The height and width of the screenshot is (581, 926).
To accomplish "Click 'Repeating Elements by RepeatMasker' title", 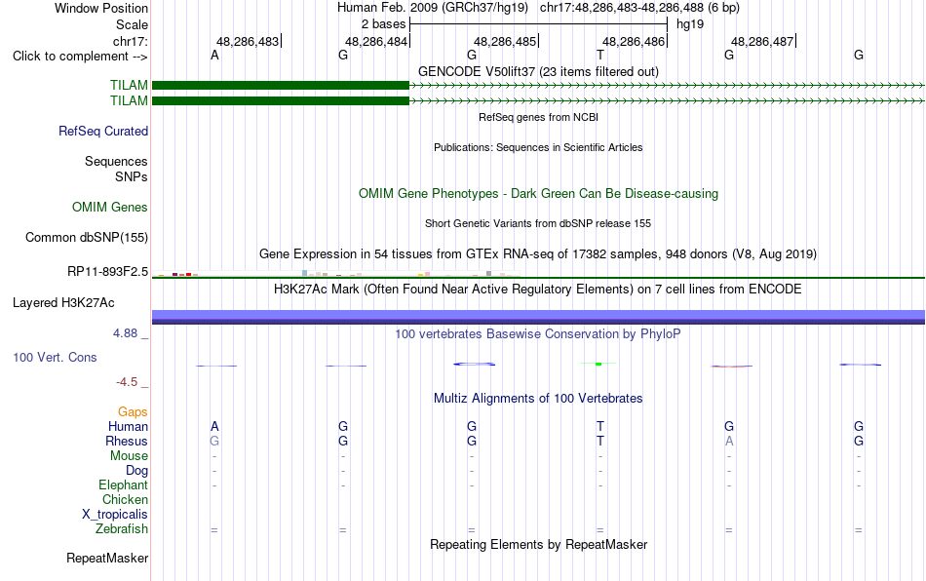I will coord(539,544).
